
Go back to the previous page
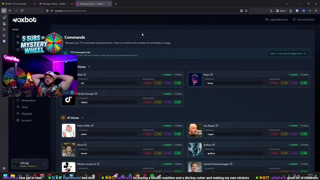click(x=10, y=11)
